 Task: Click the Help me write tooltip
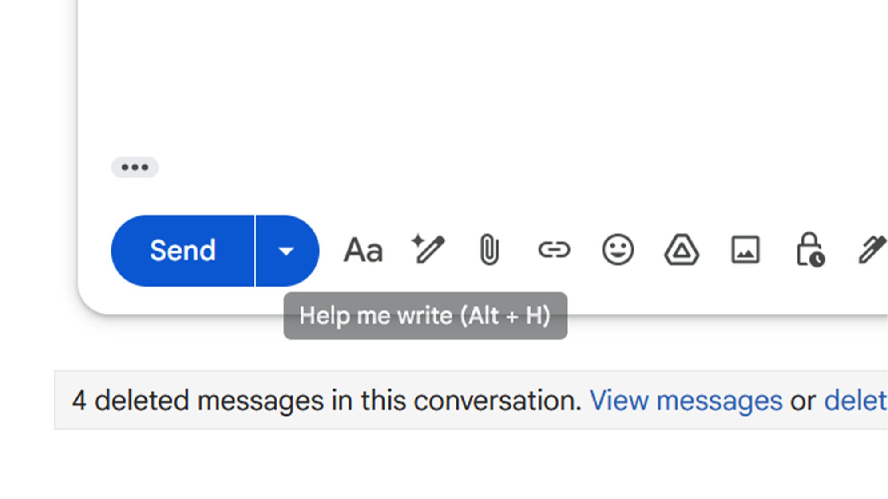click(x=425, y=316)
